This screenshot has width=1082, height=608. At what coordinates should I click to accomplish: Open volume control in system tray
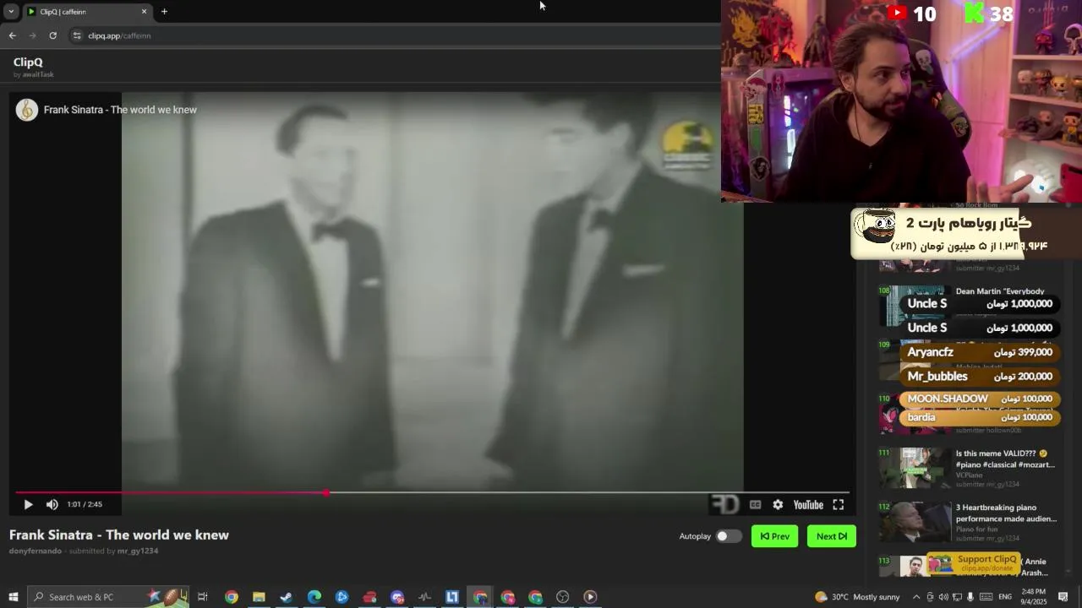click(943, 597)
